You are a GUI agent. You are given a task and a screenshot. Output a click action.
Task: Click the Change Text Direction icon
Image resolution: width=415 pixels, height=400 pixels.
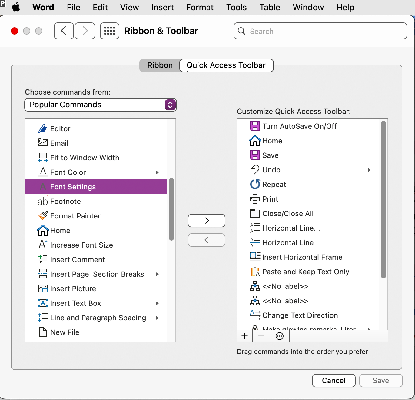pyautogui.click(x=255, y=315)
